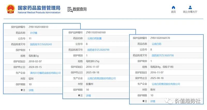Image resolution: width=207 pixels, height=110 pixels.
Task: Select specification 每瓶装4g，保险子1粒
Action: click(162, 67)
